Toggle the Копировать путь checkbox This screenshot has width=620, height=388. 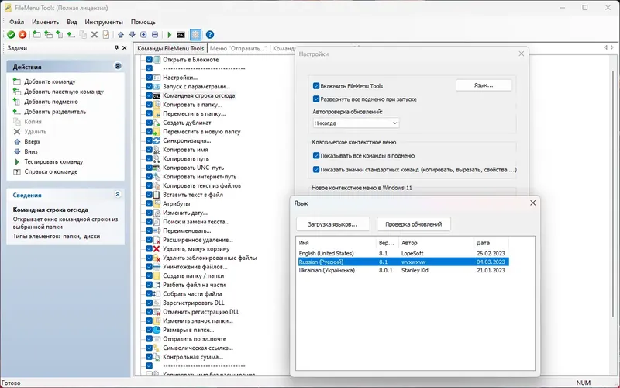(149, 158)
